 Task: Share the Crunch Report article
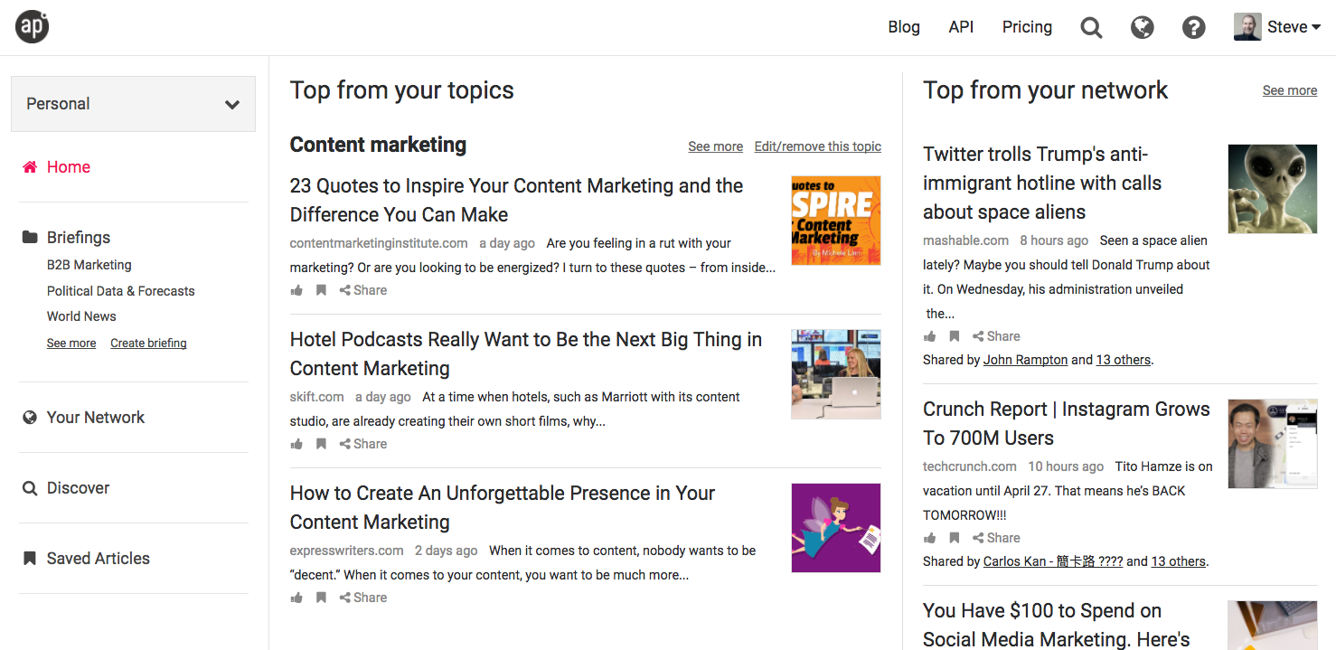(x=996, y=538)
